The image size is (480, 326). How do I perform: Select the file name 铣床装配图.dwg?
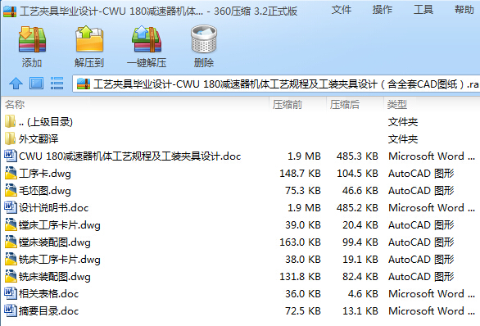(x=55, y=277)
